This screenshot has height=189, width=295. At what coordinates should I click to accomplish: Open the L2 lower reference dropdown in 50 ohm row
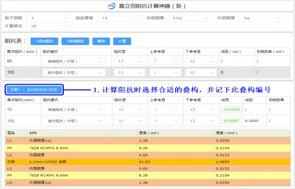(201, 61)
